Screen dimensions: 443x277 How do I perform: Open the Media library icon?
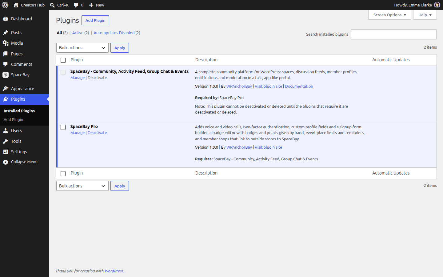pyautogui.click(x=6, y=43)
